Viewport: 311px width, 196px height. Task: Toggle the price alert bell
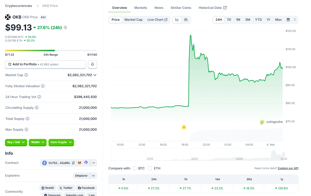pyautogui.click(x=92, y=64)
